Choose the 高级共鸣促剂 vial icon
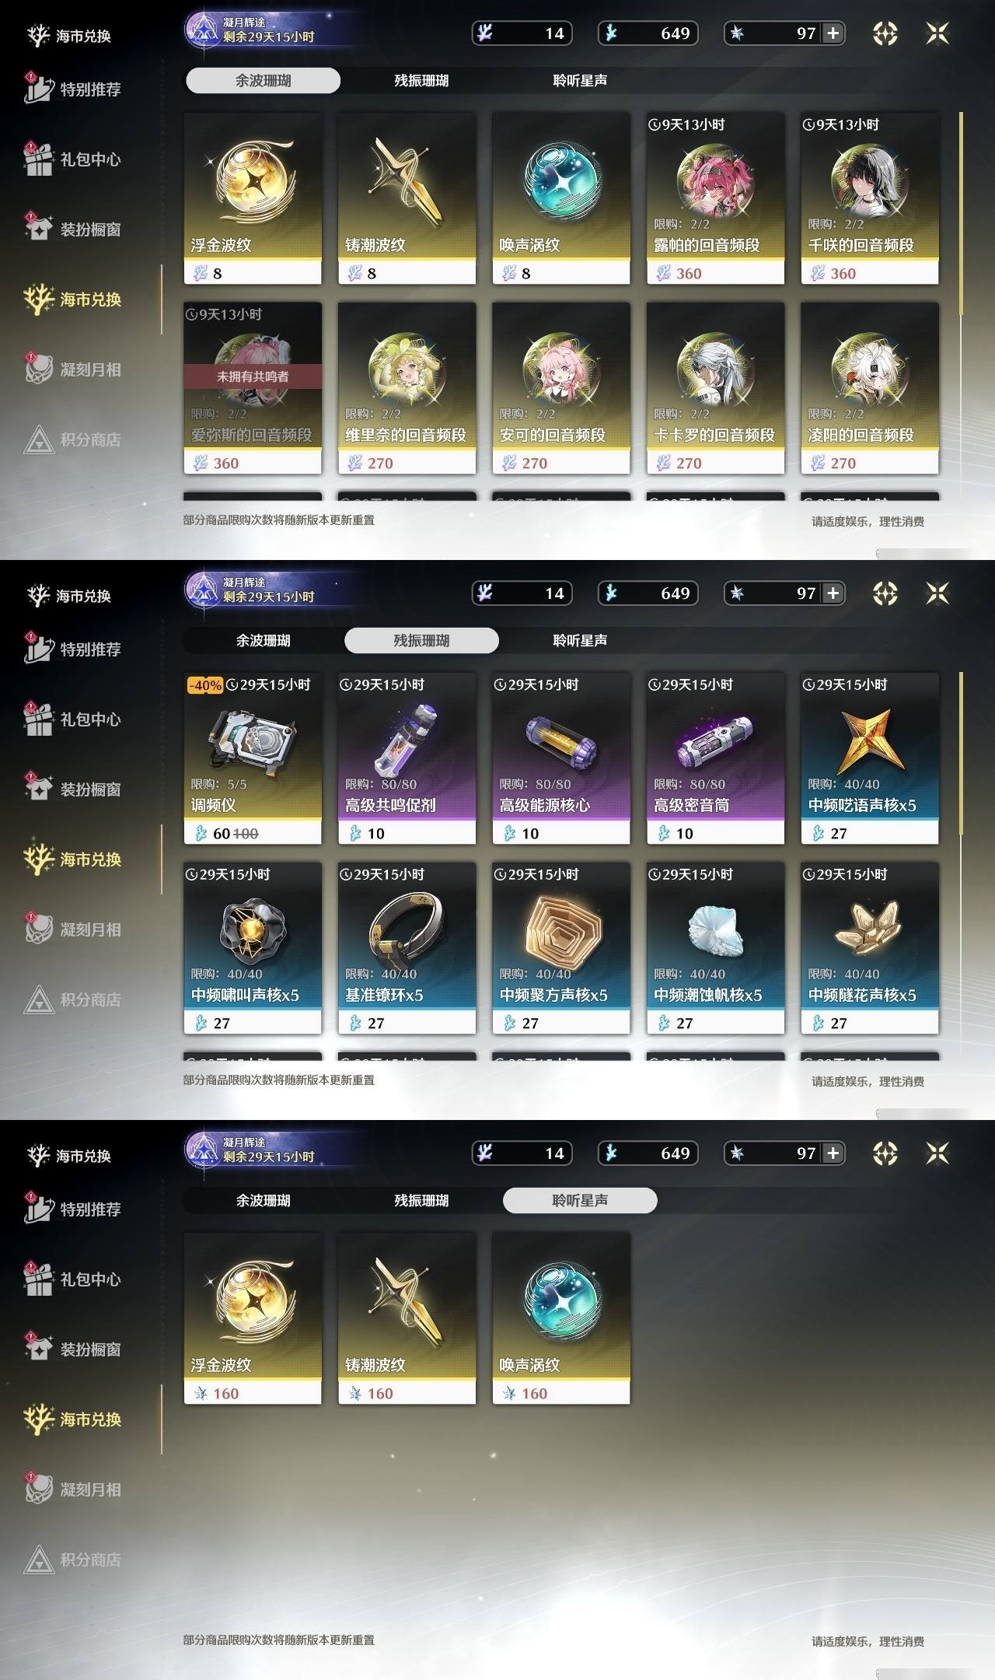This screenshot has width=995, height=1680. tap(407, 739)
